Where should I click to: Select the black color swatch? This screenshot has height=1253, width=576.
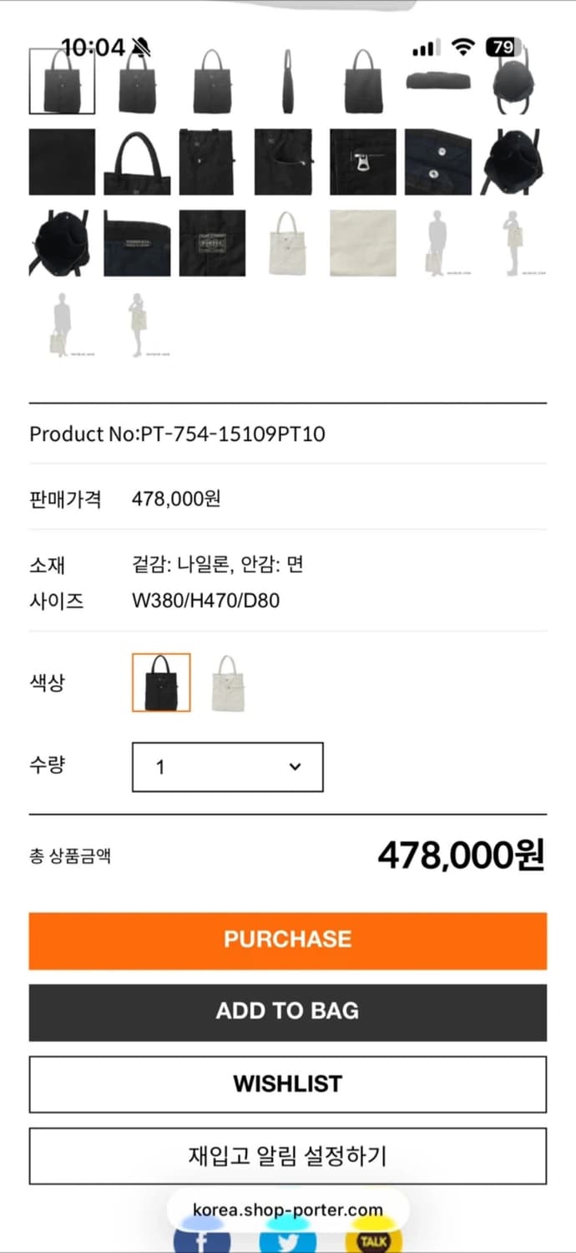(x=160, y=682)
